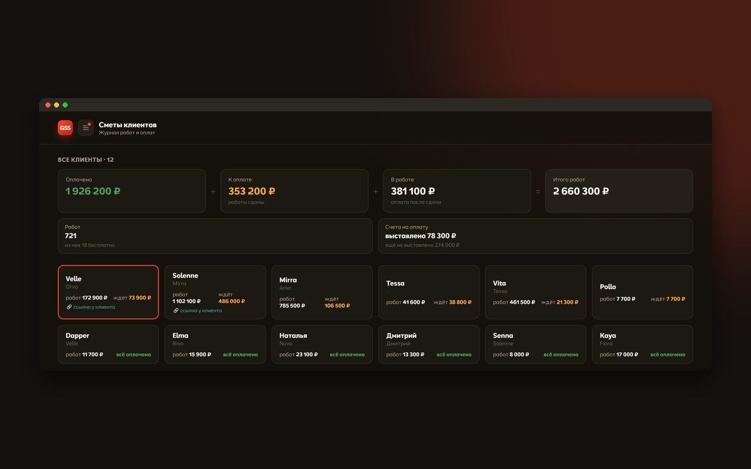The width and height of the screenshot is (751, 469).
Task: Click the "В работе" summary card
Action: 457,191
